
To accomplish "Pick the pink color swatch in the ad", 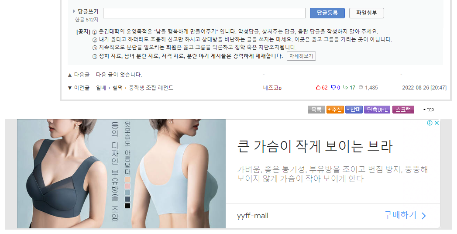I will tap(127, 186).
